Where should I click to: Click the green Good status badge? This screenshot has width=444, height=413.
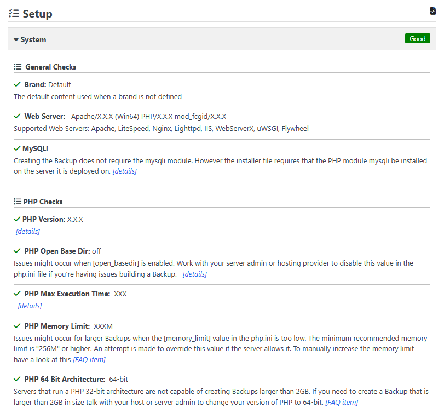[417, 39]
